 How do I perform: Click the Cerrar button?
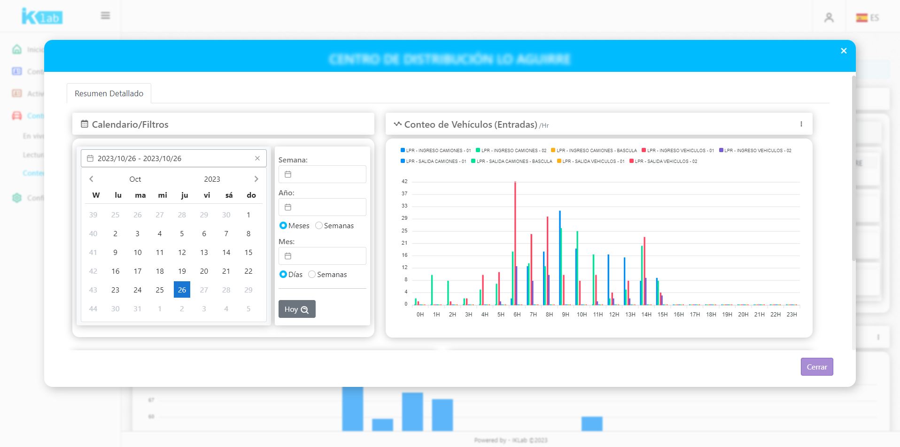(816, 367)
